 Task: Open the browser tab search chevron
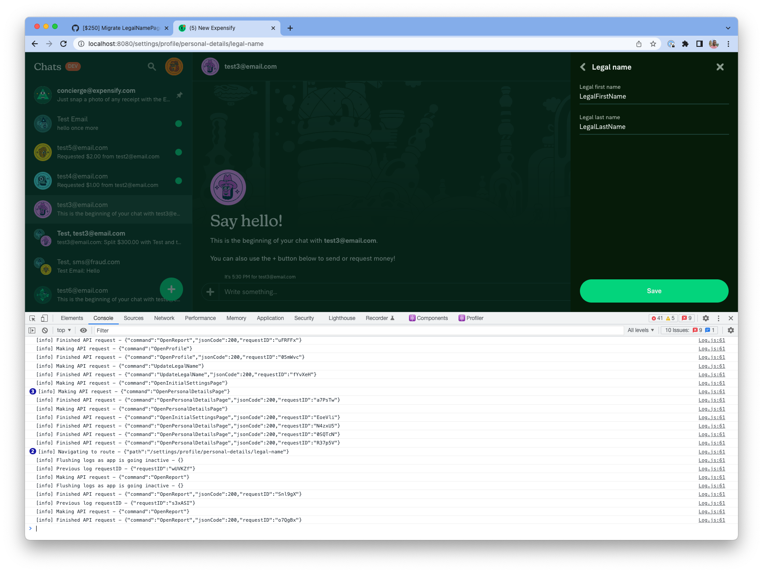pyautogui.click(x=727, y=28)
